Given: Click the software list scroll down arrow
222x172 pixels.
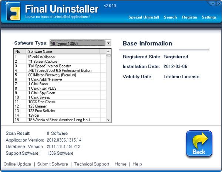Looking at the screenshot, I should click(x=108, y=120).
